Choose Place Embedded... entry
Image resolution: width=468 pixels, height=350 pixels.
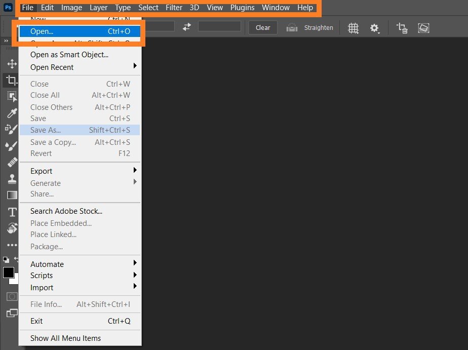80,223
